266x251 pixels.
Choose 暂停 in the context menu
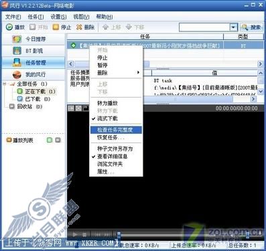(x=116, y=66)
